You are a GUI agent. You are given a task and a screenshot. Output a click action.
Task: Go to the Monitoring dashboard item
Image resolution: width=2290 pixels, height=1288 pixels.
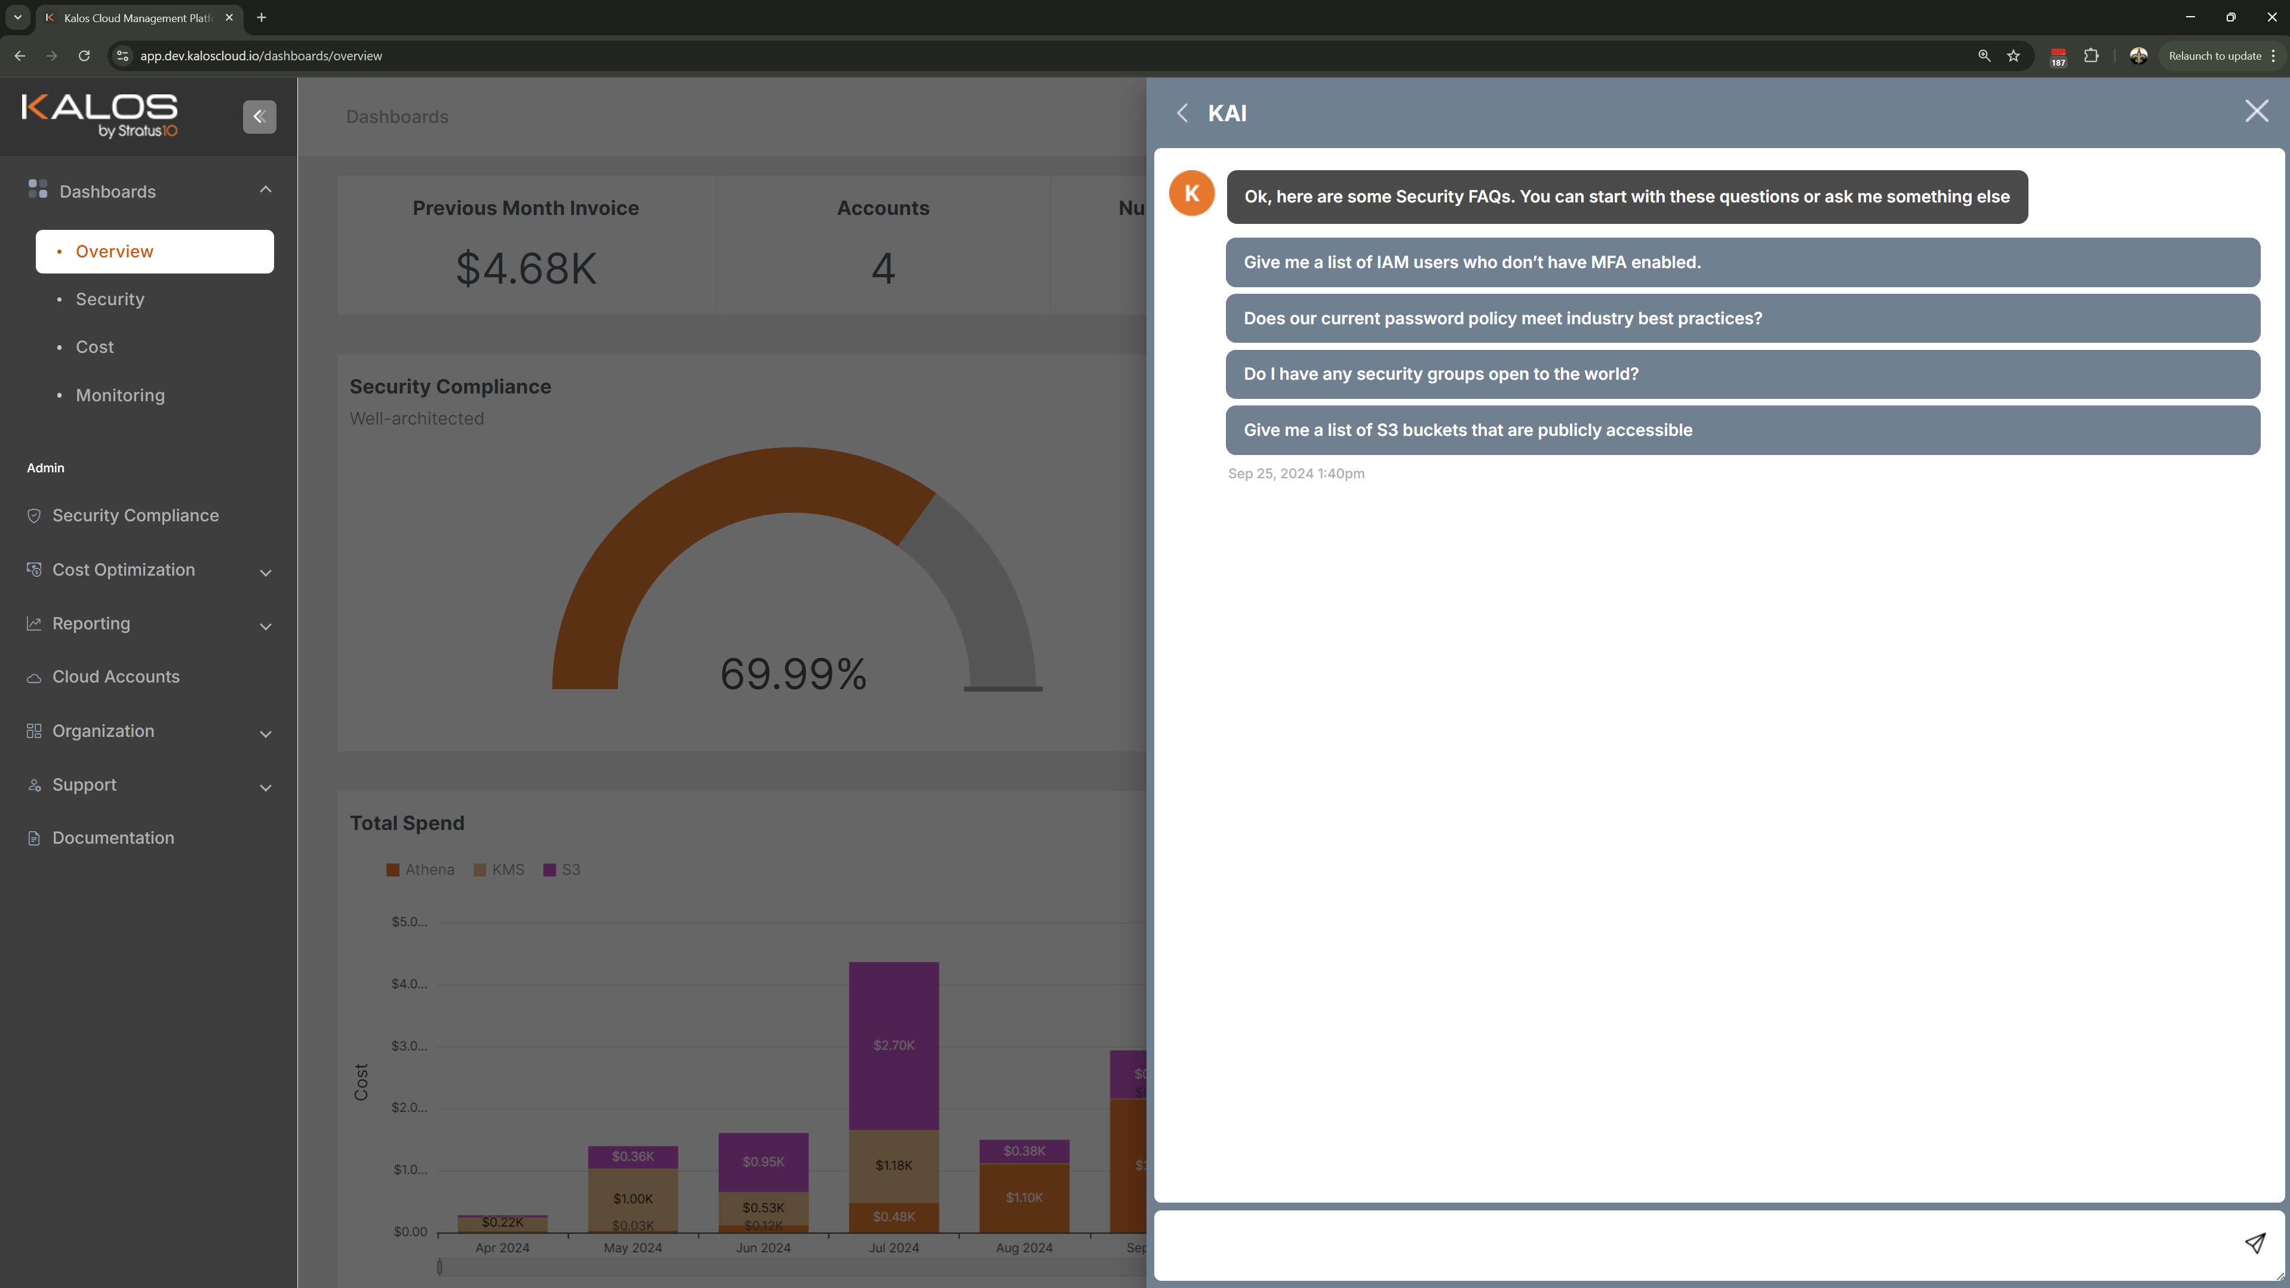tap(120, 395)
